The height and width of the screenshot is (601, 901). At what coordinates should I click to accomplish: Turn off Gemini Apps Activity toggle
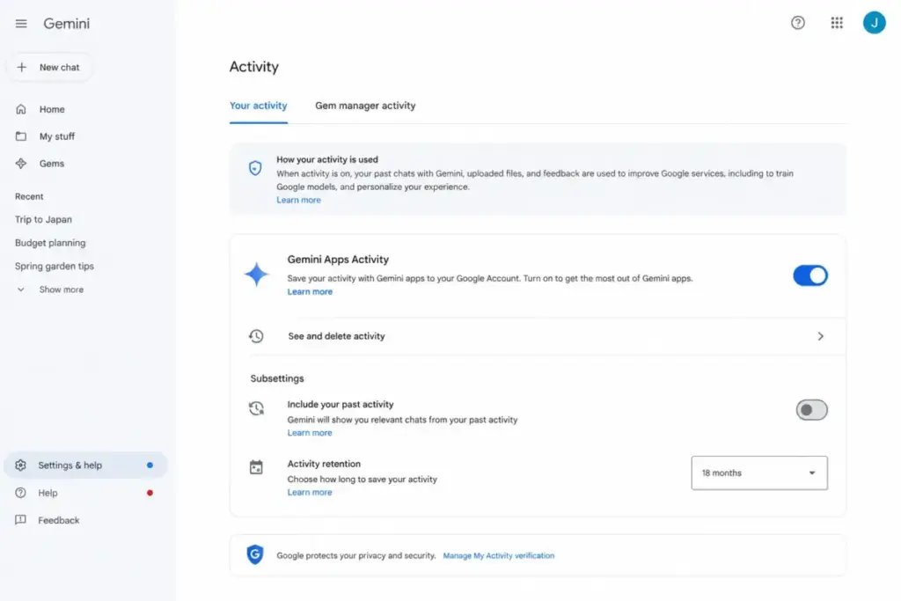[810, 275]
